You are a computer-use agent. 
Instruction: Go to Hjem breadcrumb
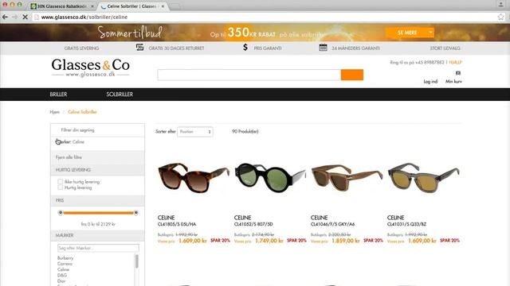(55, 112)
